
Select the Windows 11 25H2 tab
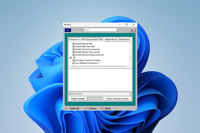point(86,39)
